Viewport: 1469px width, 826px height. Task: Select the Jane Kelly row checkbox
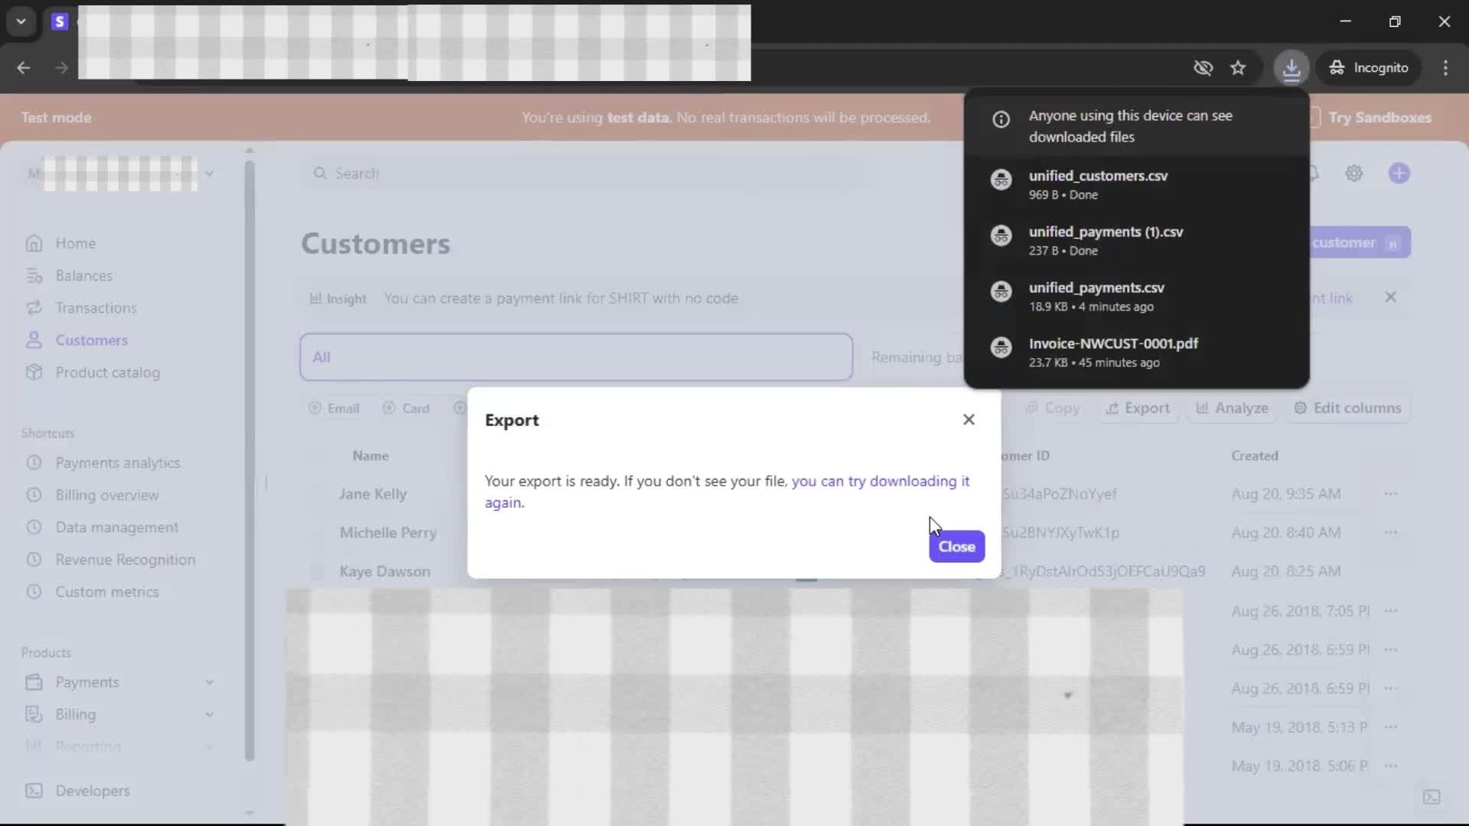[316, 494]
